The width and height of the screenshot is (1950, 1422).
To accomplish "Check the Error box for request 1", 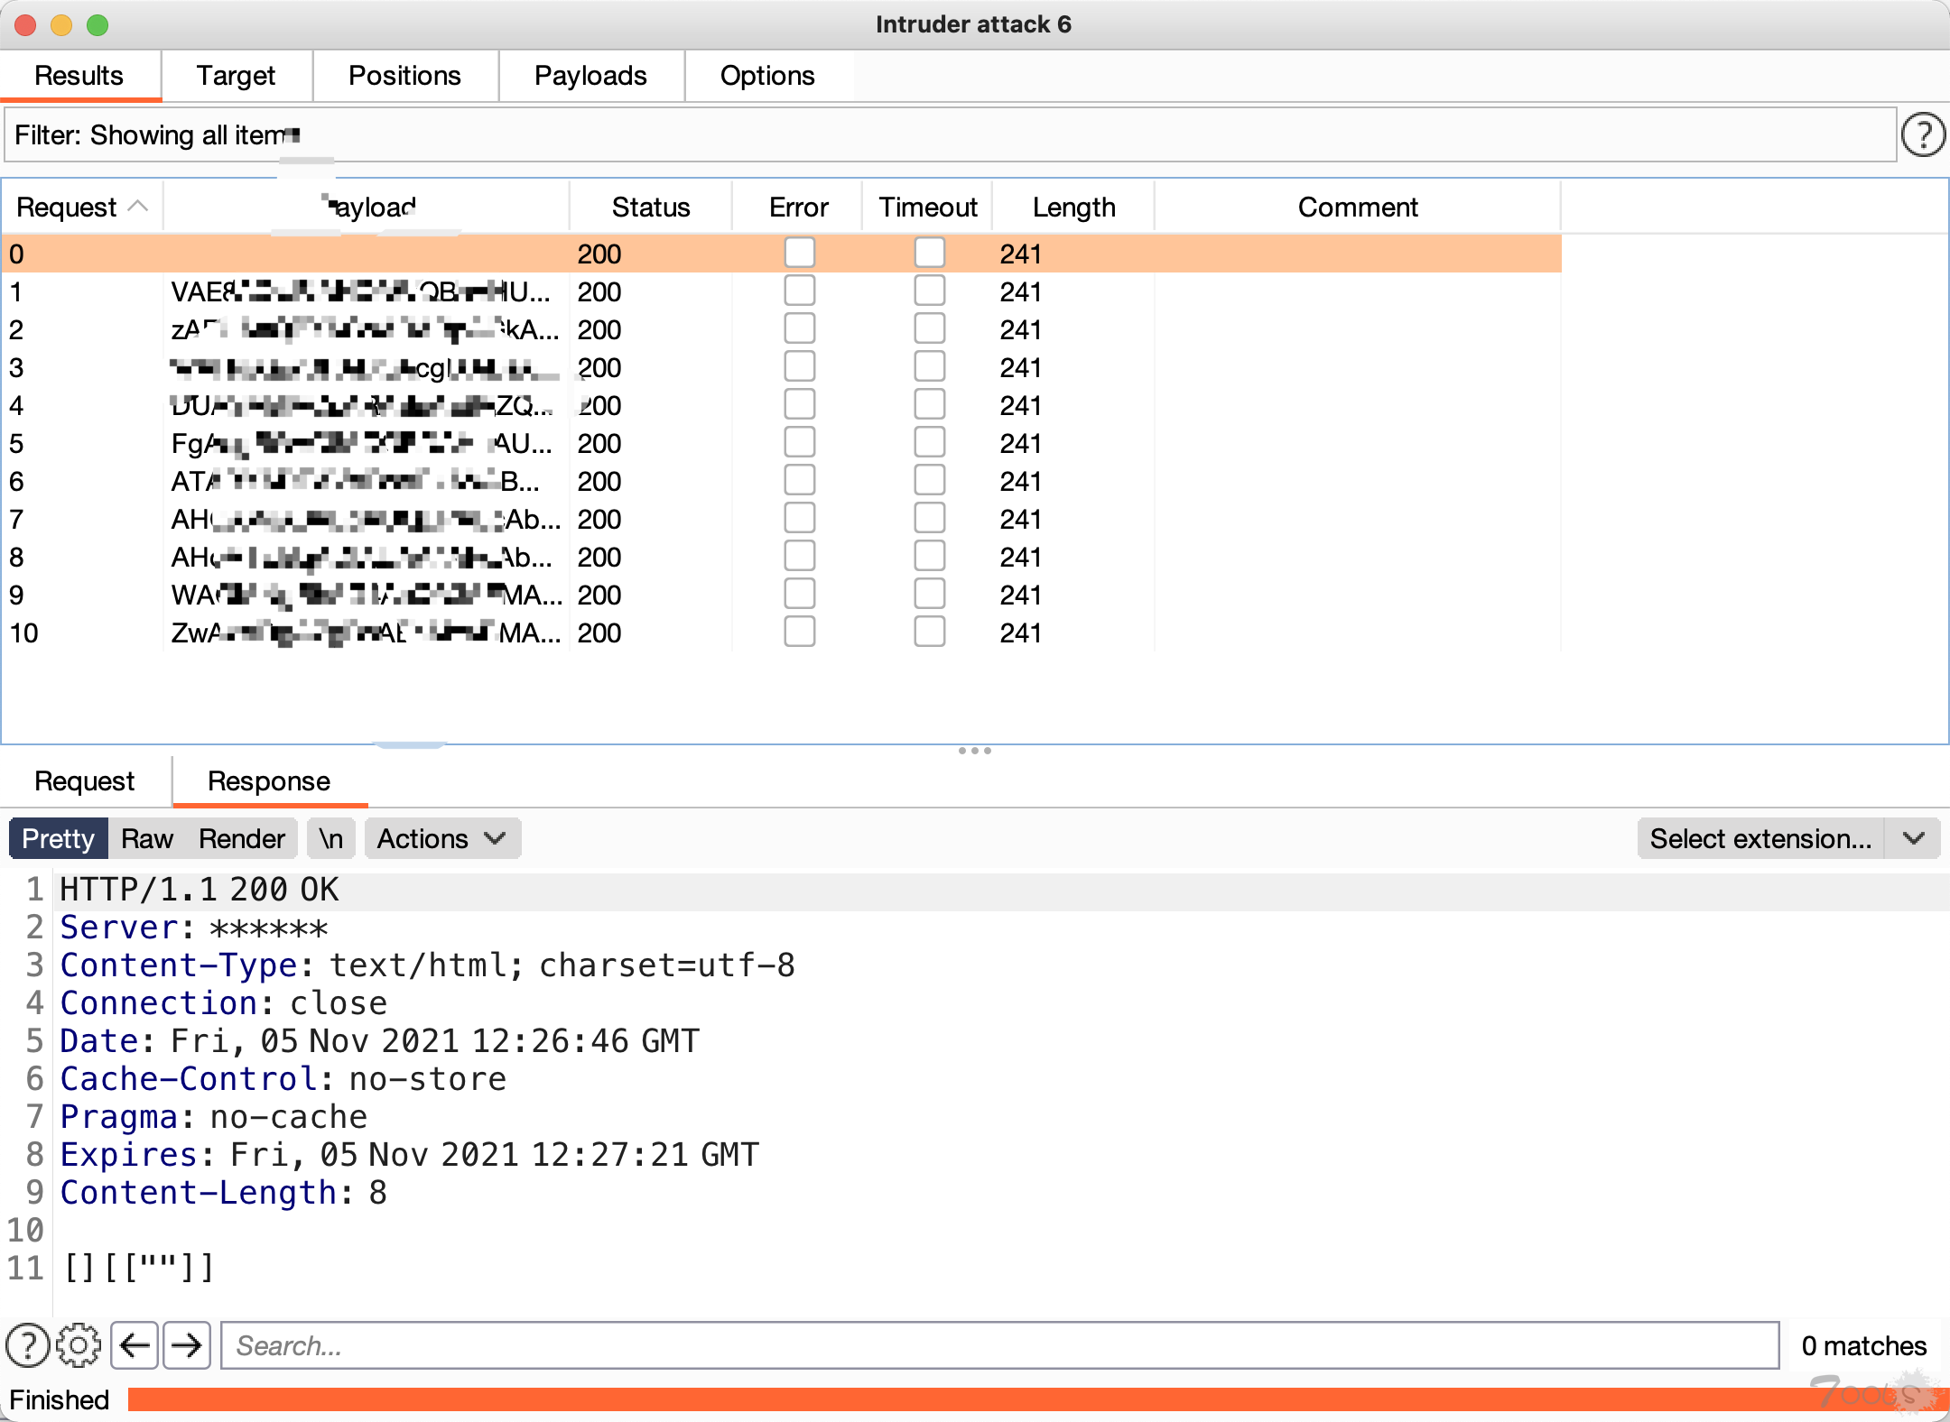I will (799, 291).
